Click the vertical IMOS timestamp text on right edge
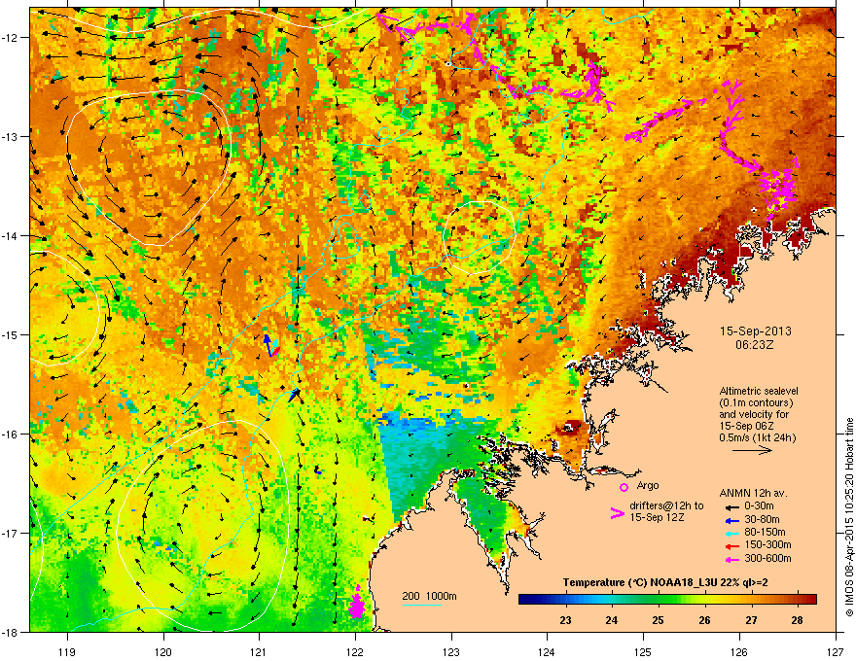The image size is (856, 661). coord(849,517)
